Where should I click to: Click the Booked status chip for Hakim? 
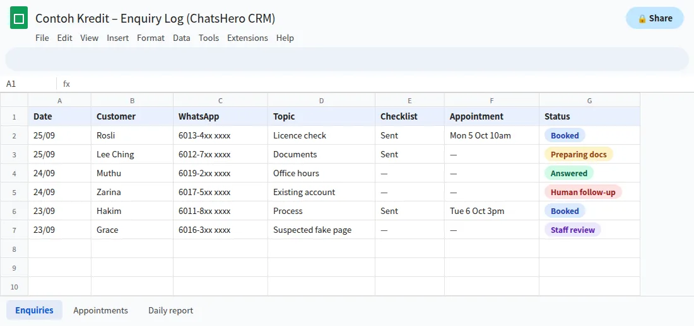pos(565,211)
